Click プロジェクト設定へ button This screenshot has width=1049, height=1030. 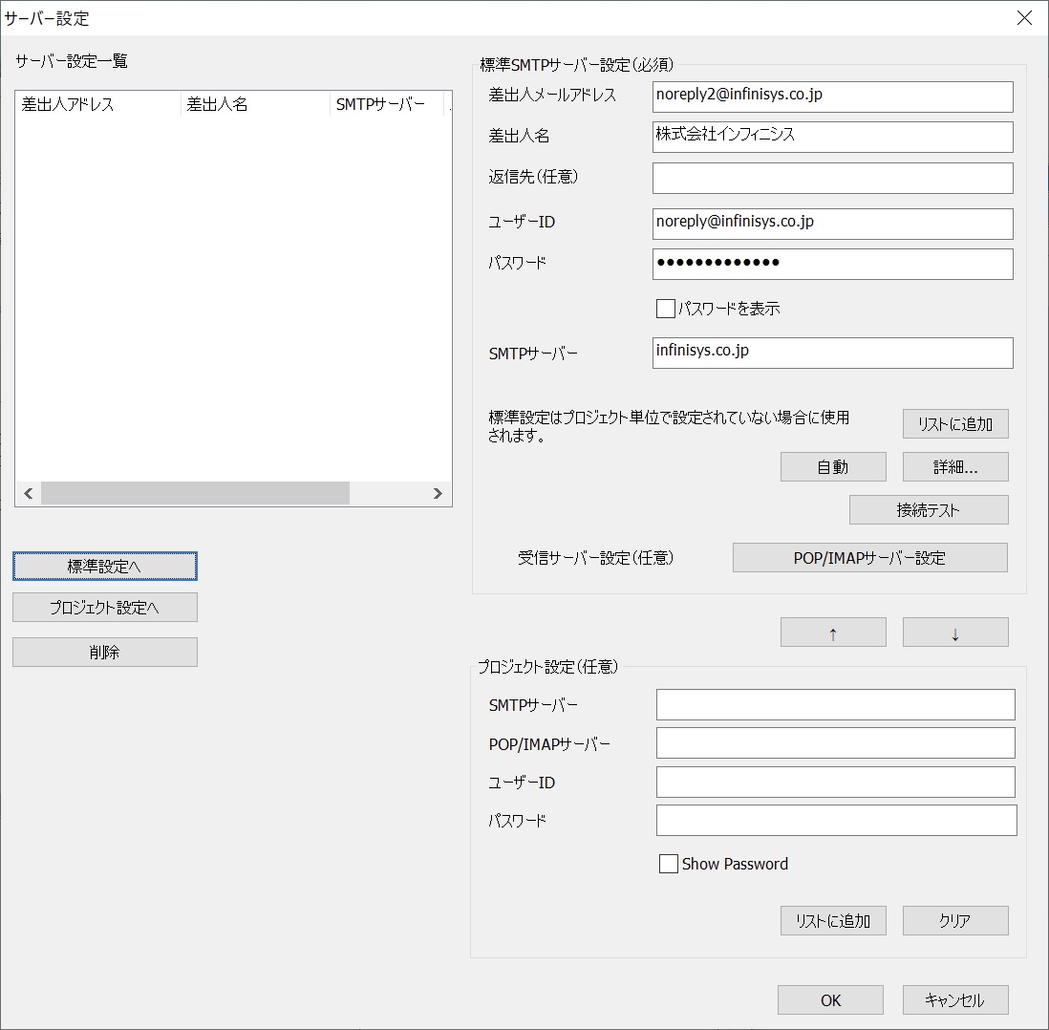105,608
